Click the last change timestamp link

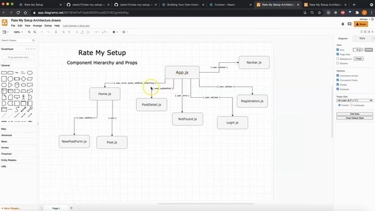[x=76, y=26]
